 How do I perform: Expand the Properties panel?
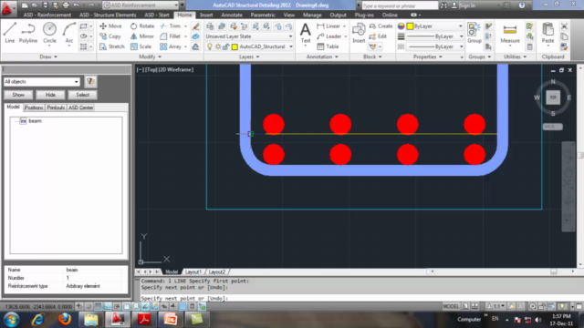pyautogui.click(x=428, y=56)
